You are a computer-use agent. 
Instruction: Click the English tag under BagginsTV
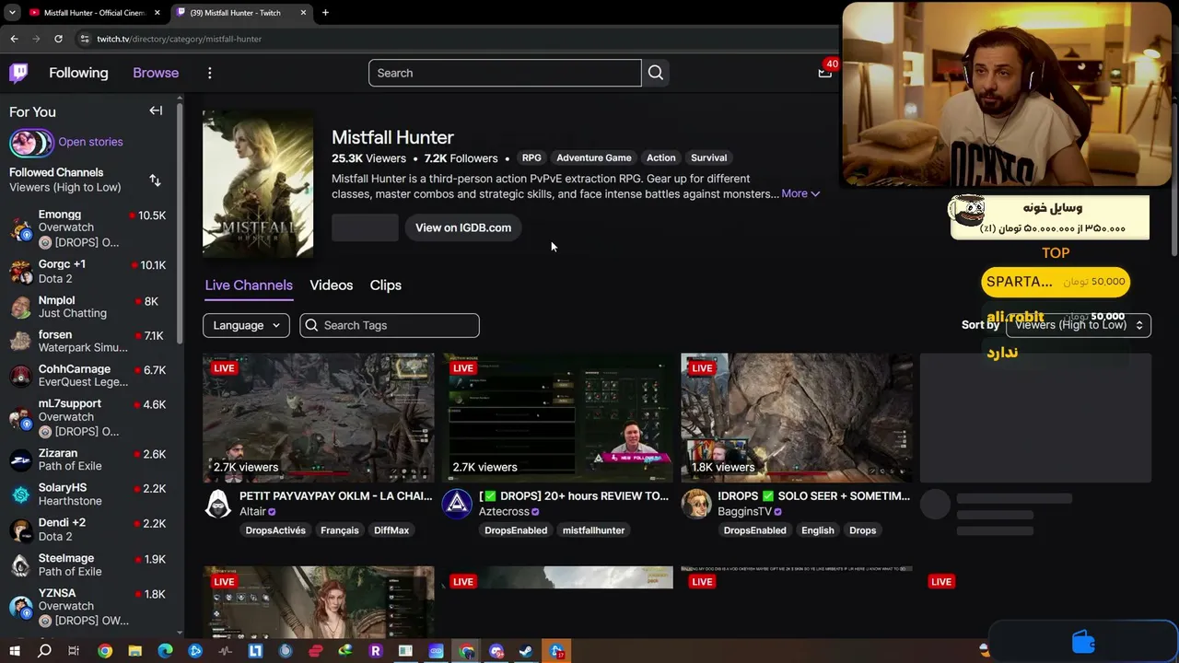click(818, 530)
